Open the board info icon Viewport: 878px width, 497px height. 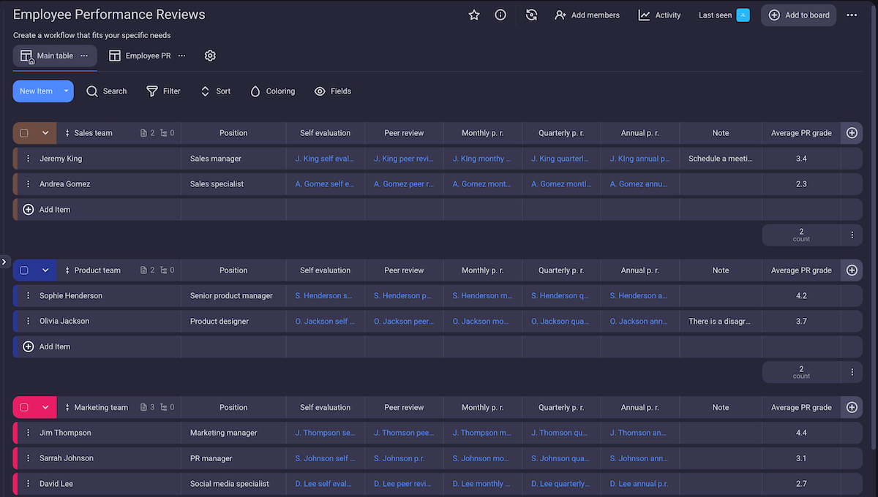(x=500, y=15)
